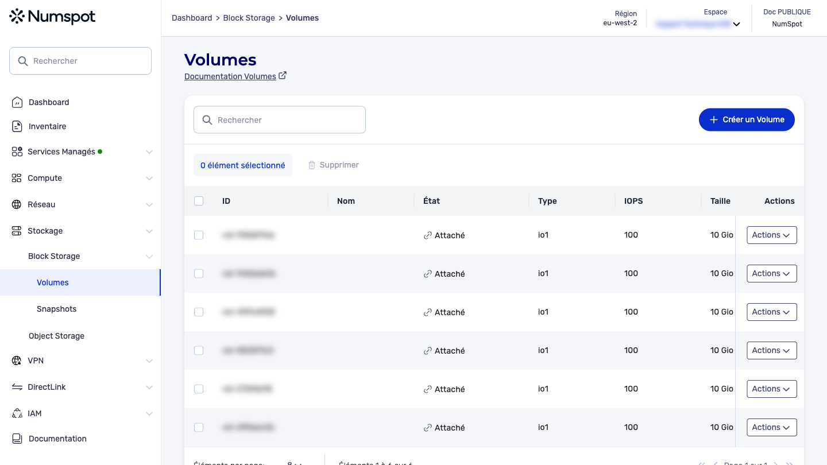
Task: Click Dashboard in the breadcrumb
Action: coord(192,18)
